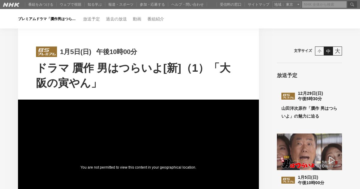
Task: Click the 1月5日(日) 午後10時00分 header date
Action: [x=98, y=52]
